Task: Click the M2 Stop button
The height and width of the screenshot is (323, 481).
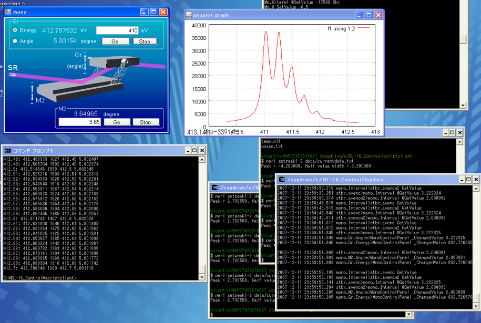Action: tap(146, 122)
